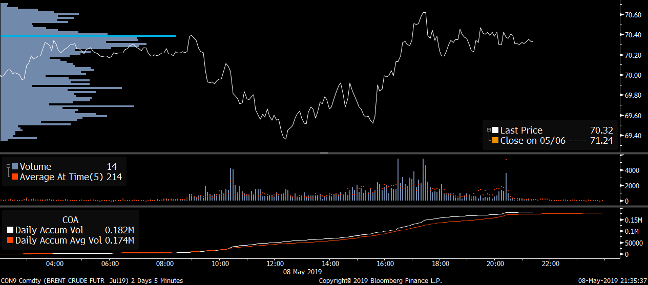648x285 pixels.
Task: Click the COA legend title
Action: [x=70, y=219]
